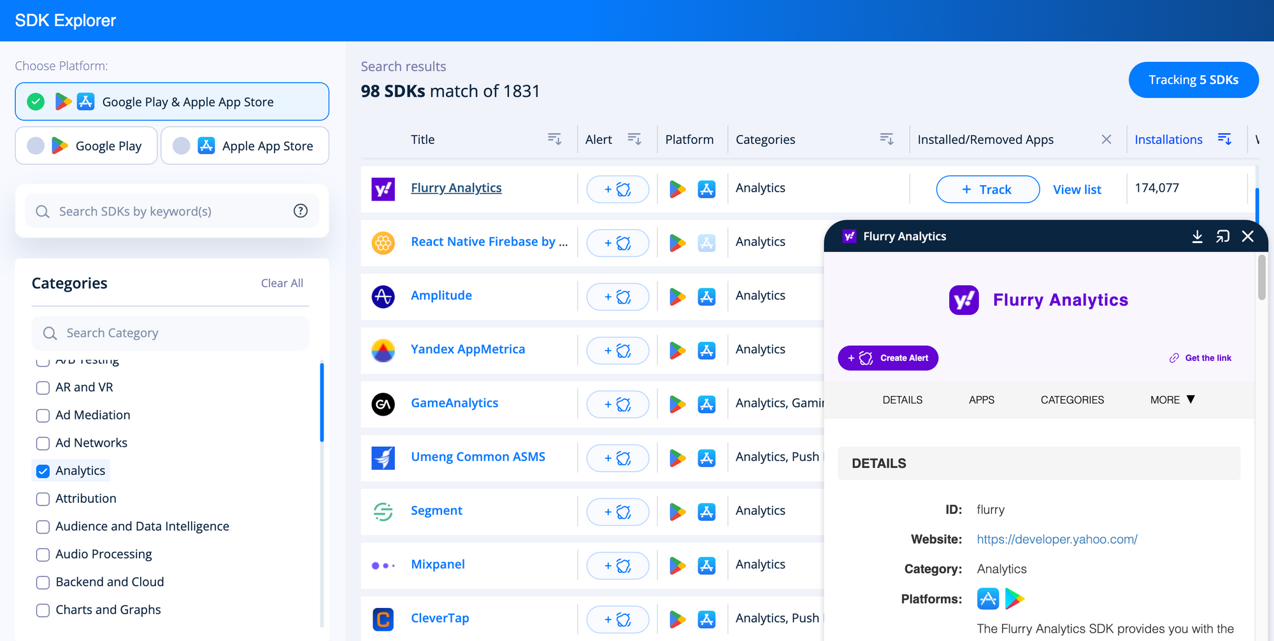Open the Yandex AppMetrica SDK link
1274x641 pixels.
(467, 349)
